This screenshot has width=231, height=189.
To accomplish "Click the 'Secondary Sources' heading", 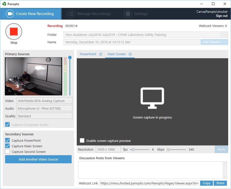I will pyautogui.click(x=19, y=134).
